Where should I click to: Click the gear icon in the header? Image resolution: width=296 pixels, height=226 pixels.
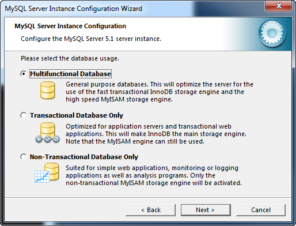[272, 33]
